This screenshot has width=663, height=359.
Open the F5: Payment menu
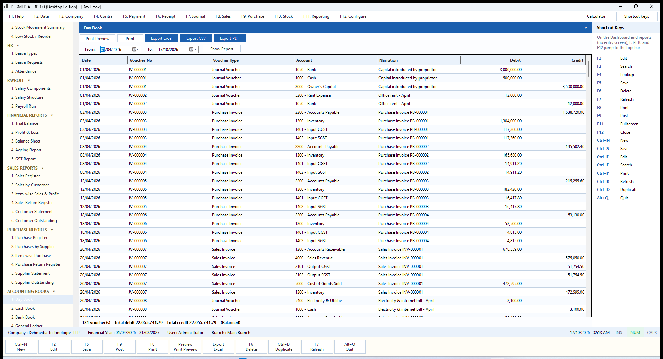click(134, 16)
